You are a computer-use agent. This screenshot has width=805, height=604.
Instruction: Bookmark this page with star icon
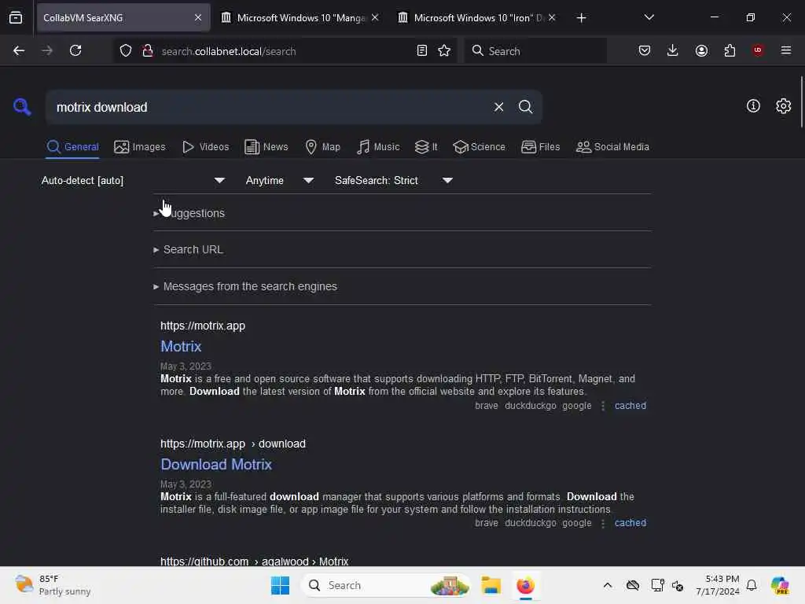pyautogui.click(x=444, y=51)
